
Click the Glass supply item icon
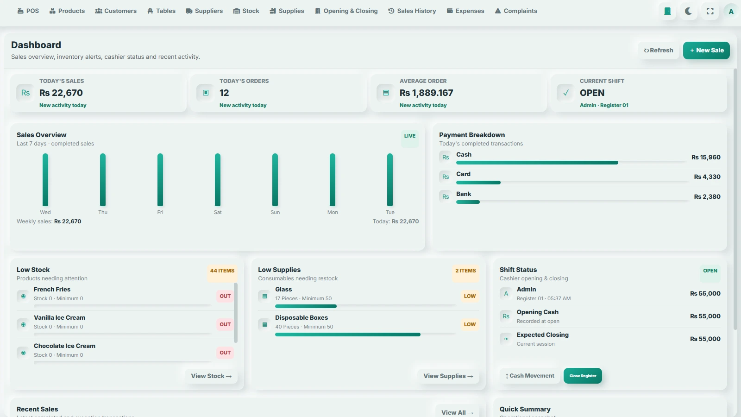point(264,296)
